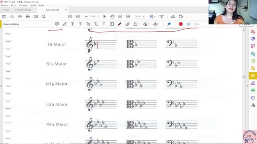Click the stamp tool icon
Image resolution: width=257 pixels, height=144 pixels.
pos(135,24)
